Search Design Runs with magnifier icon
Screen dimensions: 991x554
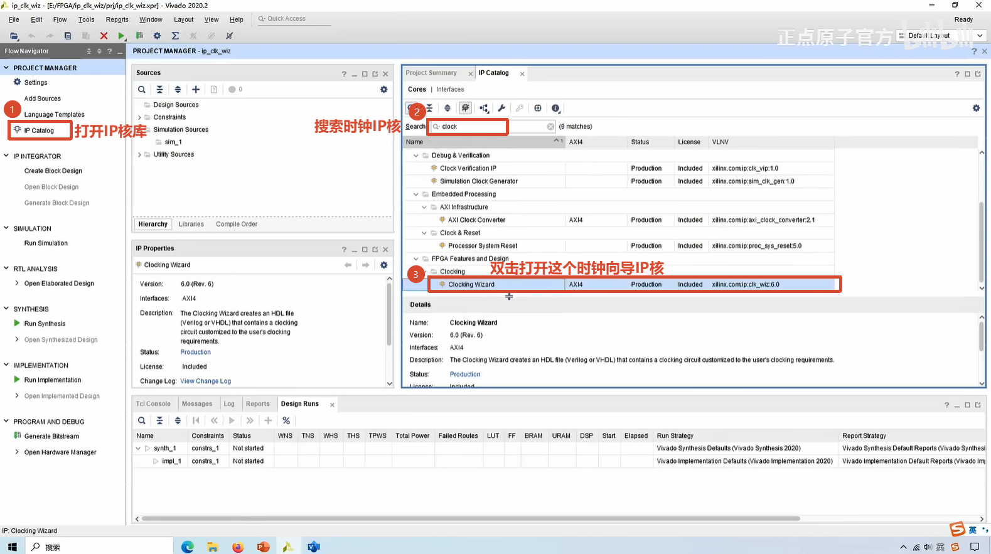tap(142, 420)
